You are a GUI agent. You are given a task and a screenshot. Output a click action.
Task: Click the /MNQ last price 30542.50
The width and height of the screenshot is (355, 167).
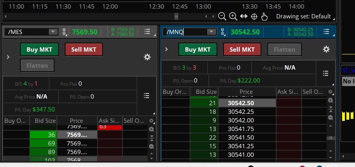(245, 32)
